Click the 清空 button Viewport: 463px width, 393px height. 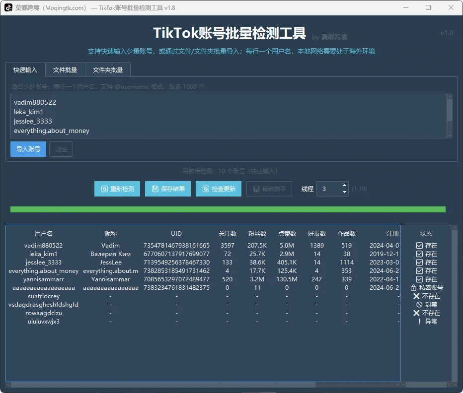(61, 149)
